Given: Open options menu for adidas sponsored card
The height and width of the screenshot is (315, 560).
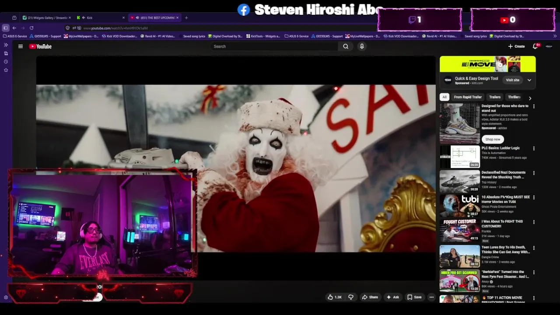Looking at the screenshot, I should (x=533, y=106).
